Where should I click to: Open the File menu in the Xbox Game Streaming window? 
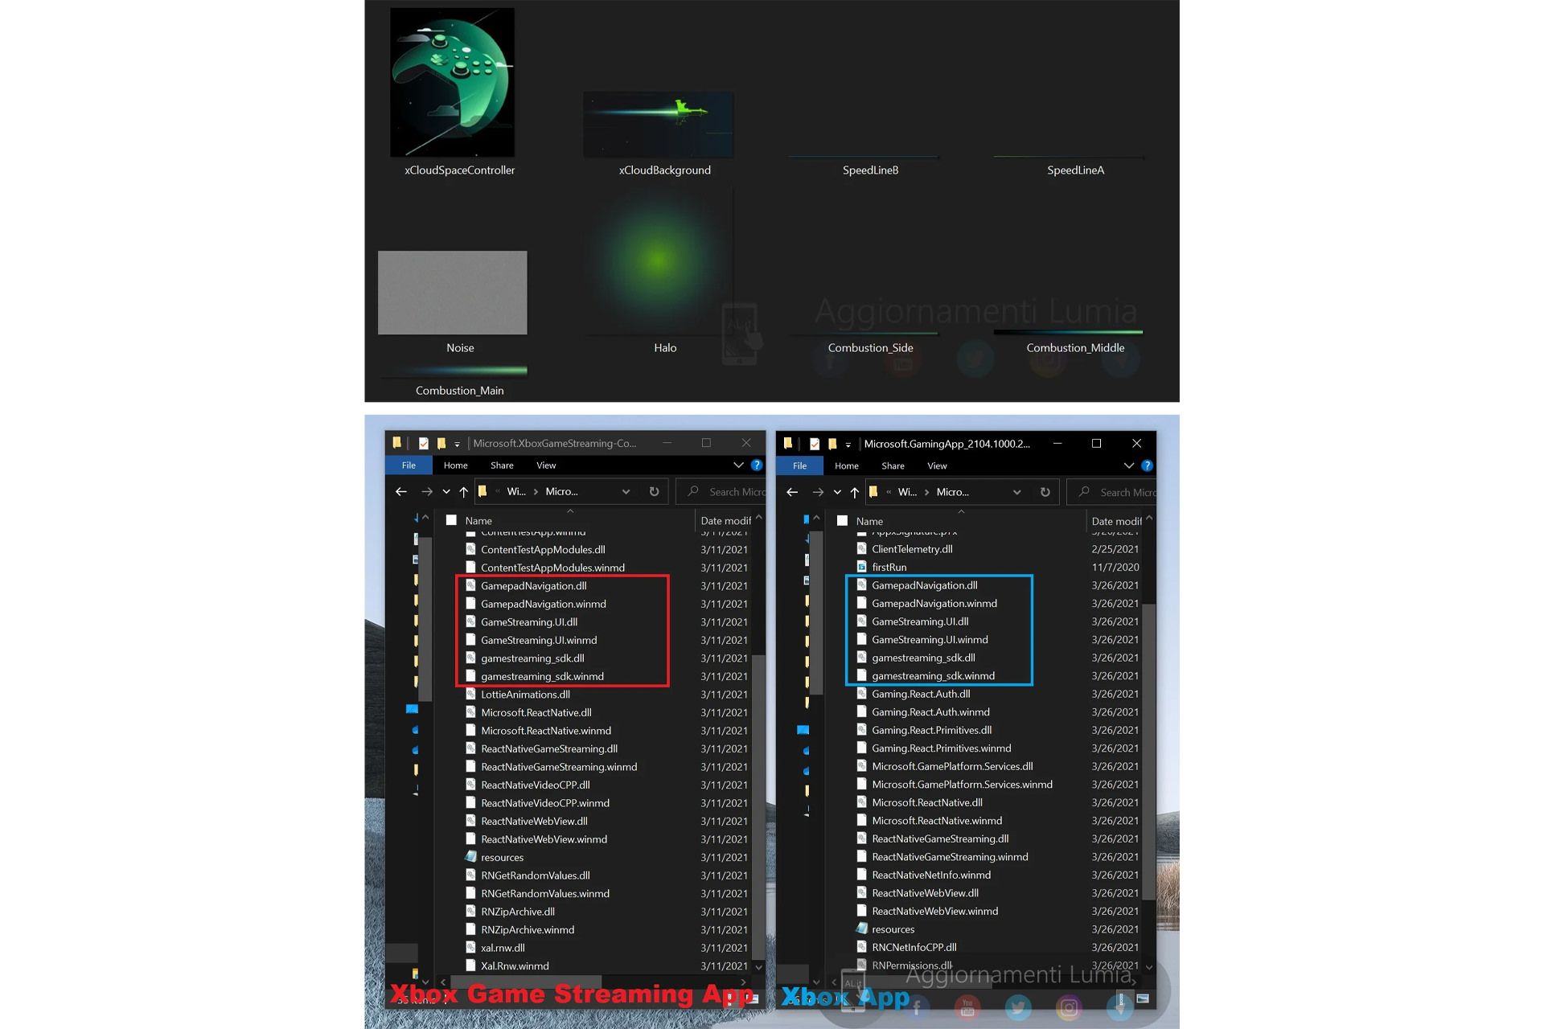(409, 465)
